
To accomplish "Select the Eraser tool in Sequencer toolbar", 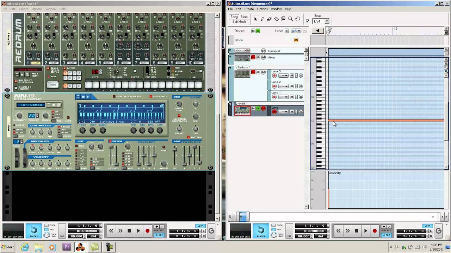I will pos(270,19).
